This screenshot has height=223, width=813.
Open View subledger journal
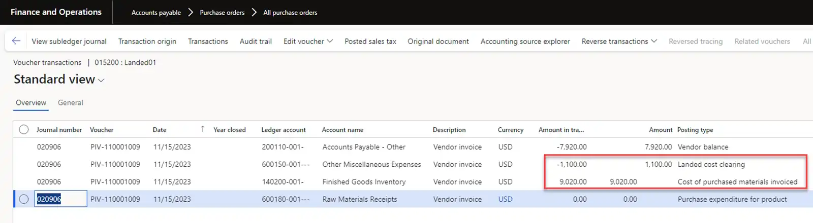click(69, 41)
